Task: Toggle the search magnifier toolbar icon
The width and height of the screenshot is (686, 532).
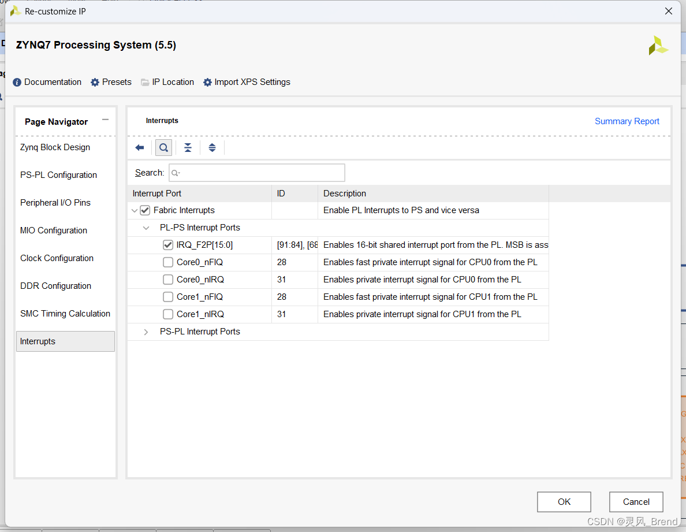Action: pos(163,148)
